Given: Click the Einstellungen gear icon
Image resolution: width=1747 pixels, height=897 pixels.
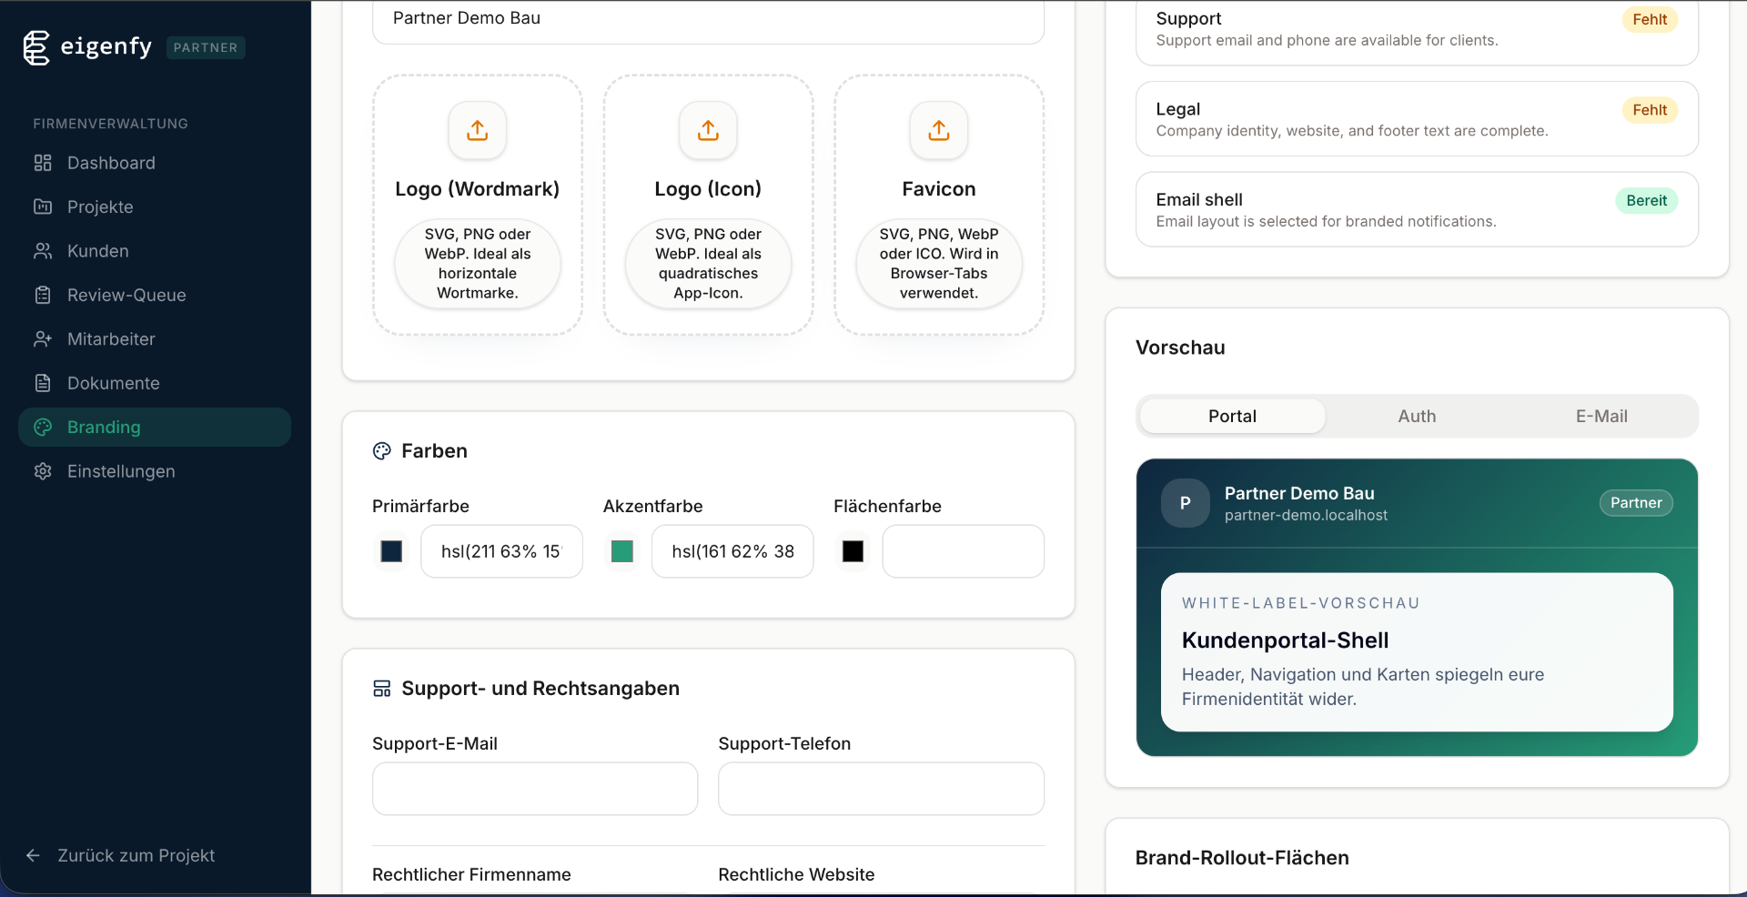Looking at the screenshot, I should click(43, 471).
